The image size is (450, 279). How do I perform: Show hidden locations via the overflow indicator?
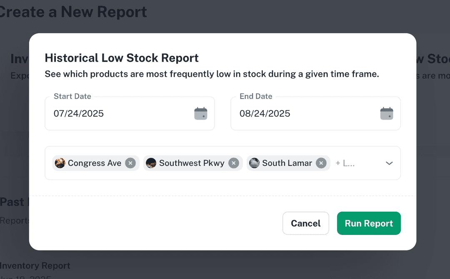click(x=345, y=163)
